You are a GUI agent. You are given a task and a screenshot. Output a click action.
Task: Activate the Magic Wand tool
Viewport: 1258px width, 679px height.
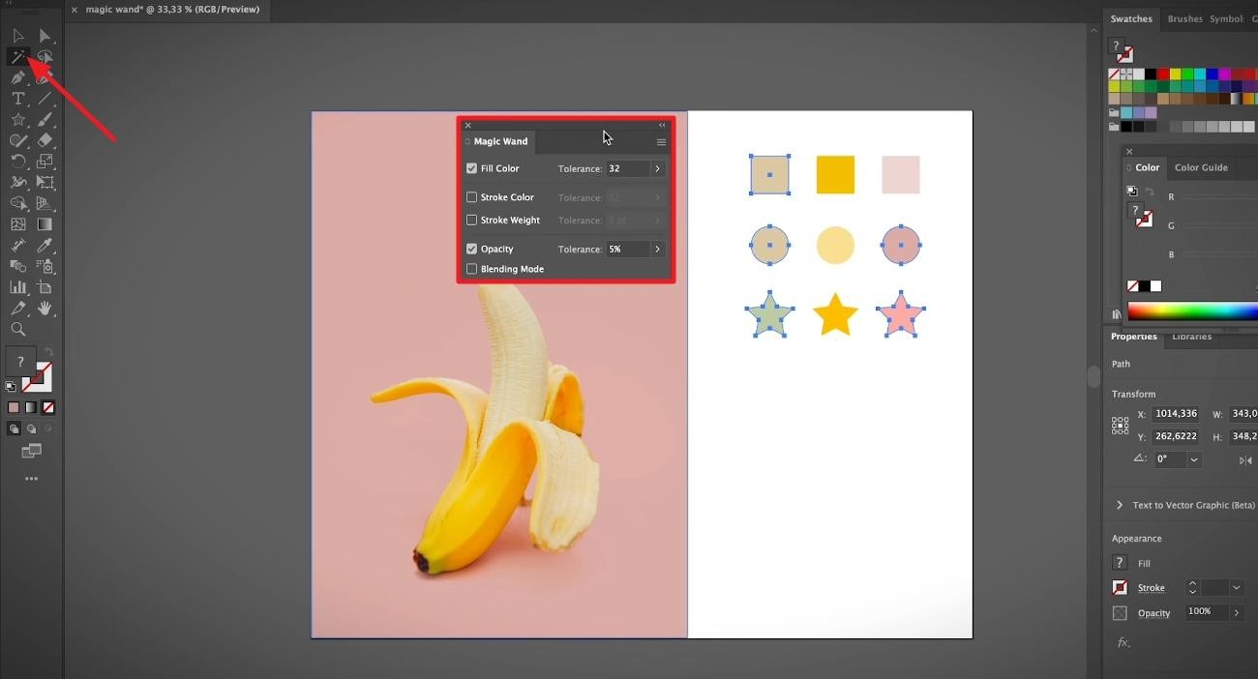tap(18, 57)
